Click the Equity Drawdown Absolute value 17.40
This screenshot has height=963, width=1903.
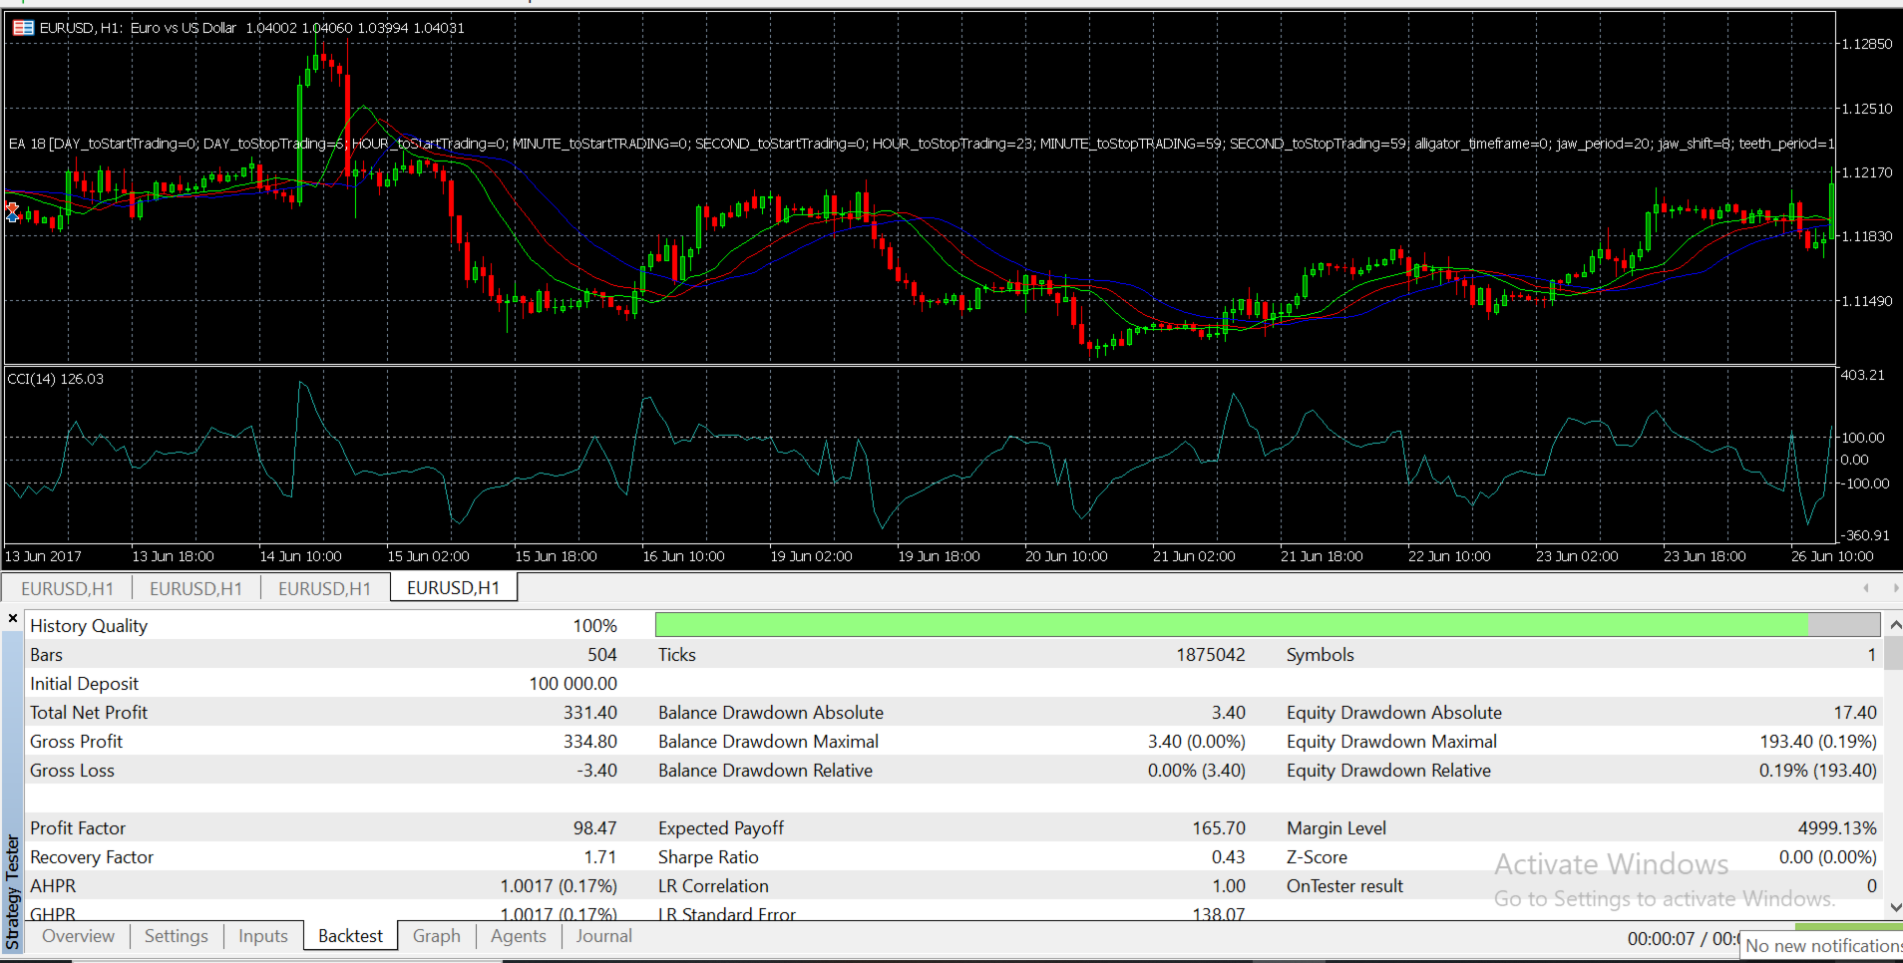coord(1855,713)
